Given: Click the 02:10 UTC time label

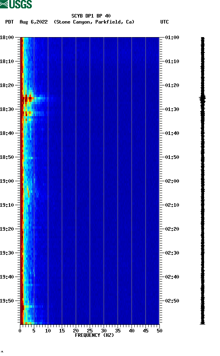Looking at the screenshot, I should [172, 205].
